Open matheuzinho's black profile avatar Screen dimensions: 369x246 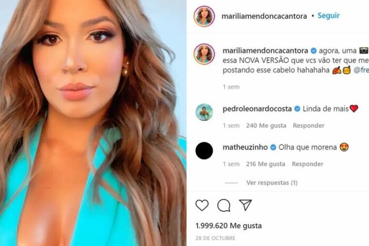point(204,151)
